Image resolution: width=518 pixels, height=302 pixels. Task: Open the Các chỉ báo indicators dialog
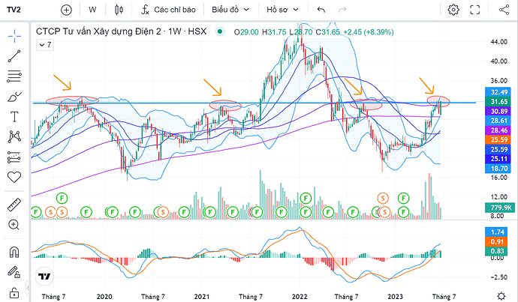[168, 10]
